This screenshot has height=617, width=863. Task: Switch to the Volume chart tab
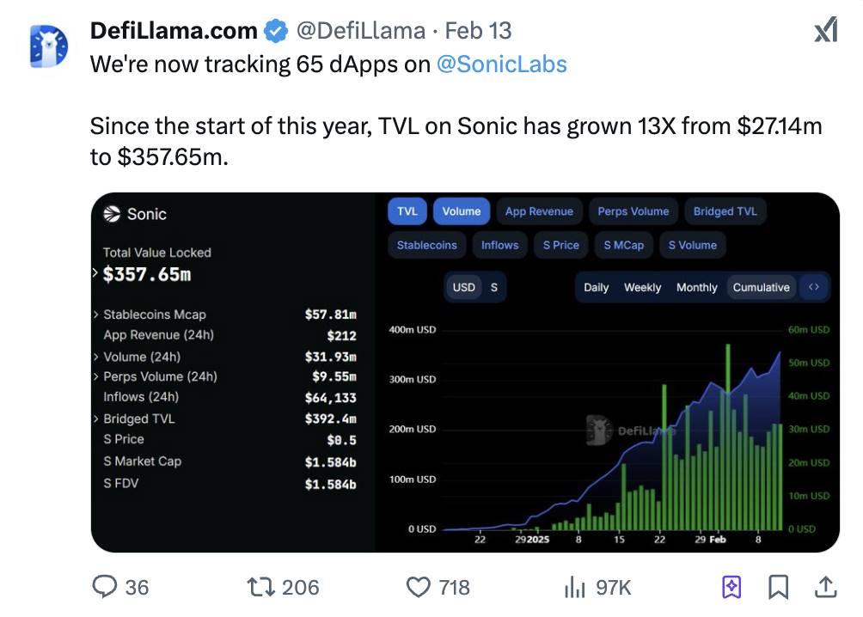click(461, 211)
